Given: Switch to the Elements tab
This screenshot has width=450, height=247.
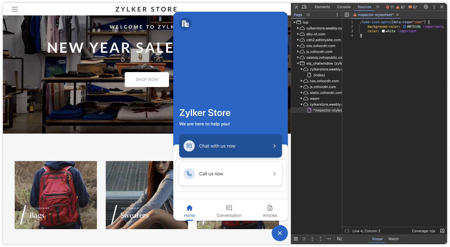Looking at the screenshot, I should point(322,7).
